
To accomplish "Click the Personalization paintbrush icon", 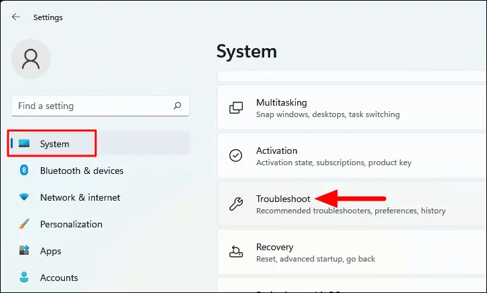I will click(24, 223).
